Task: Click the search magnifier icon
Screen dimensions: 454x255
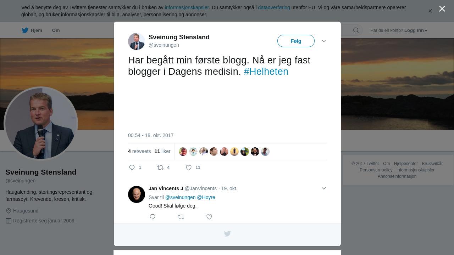Action: 356,30
